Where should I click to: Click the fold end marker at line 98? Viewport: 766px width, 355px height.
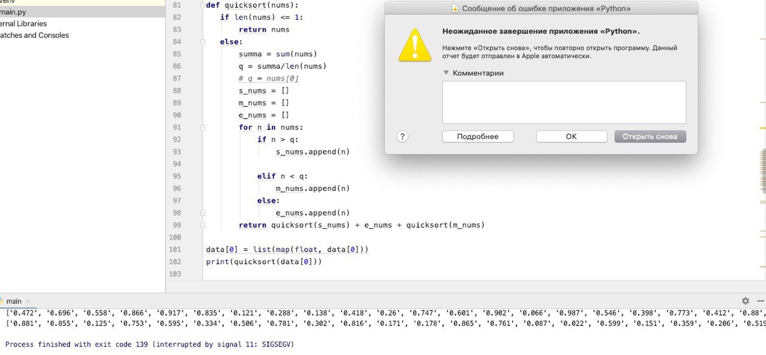(203, 213)
